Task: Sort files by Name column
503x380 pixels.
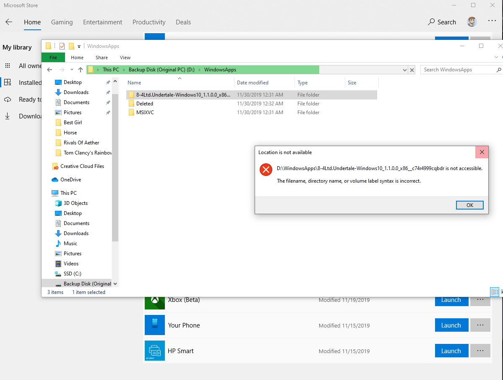Action: pyautogui.click(x=134, y=82)
